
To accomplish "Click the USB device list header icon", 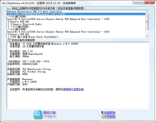I will (9, 8).
